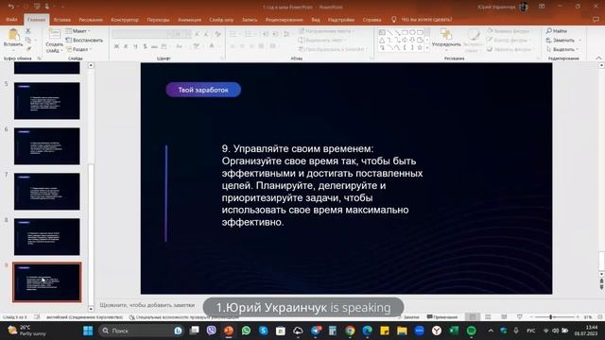Open the Раздел section dropdown
This screenshot has width=605, height=340.
[79, 49]
